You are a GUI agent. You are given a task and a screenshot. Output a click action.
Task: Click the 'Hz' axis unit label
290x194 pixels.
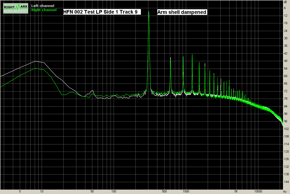point(285,192)
